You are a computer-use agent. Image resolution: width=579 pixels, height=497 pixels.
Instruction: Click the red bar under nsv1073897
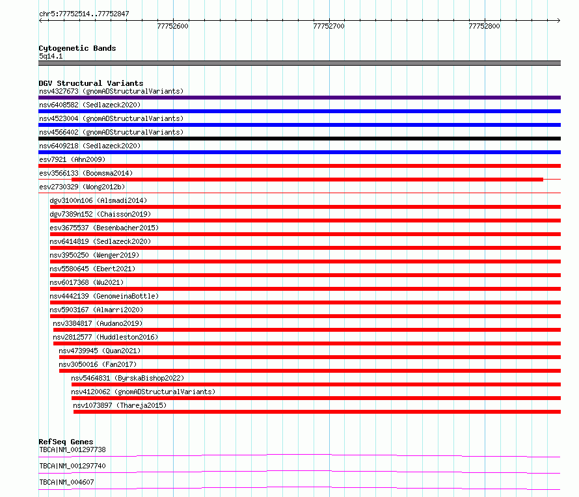317,412
